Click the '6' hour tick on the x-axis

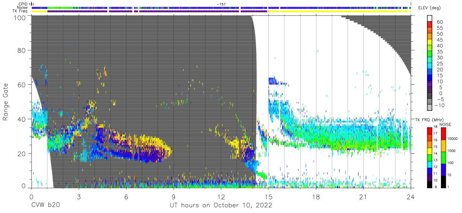[126, 196]
